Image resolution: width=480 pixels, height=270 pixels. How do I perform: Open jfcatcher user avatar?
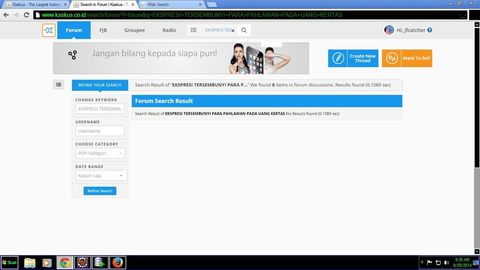coord(389,30)
